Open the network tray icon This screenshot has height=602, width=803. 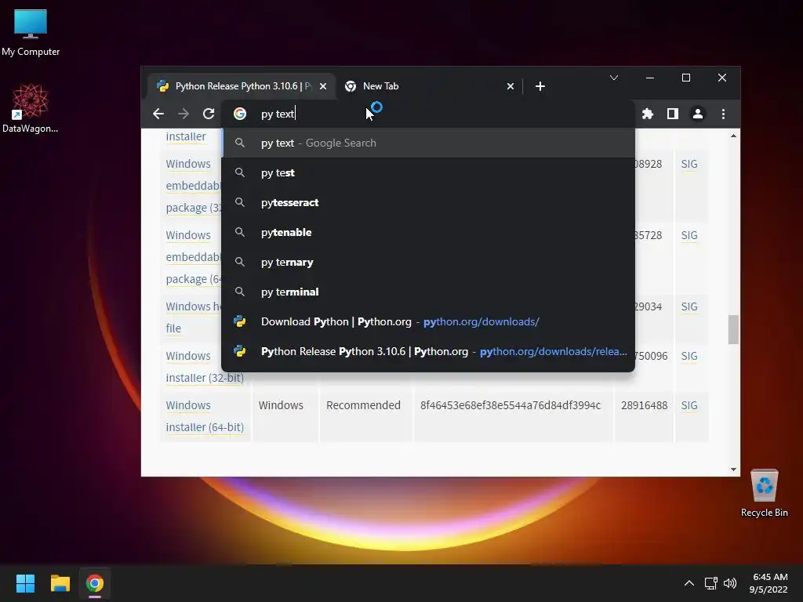(710, 583)
